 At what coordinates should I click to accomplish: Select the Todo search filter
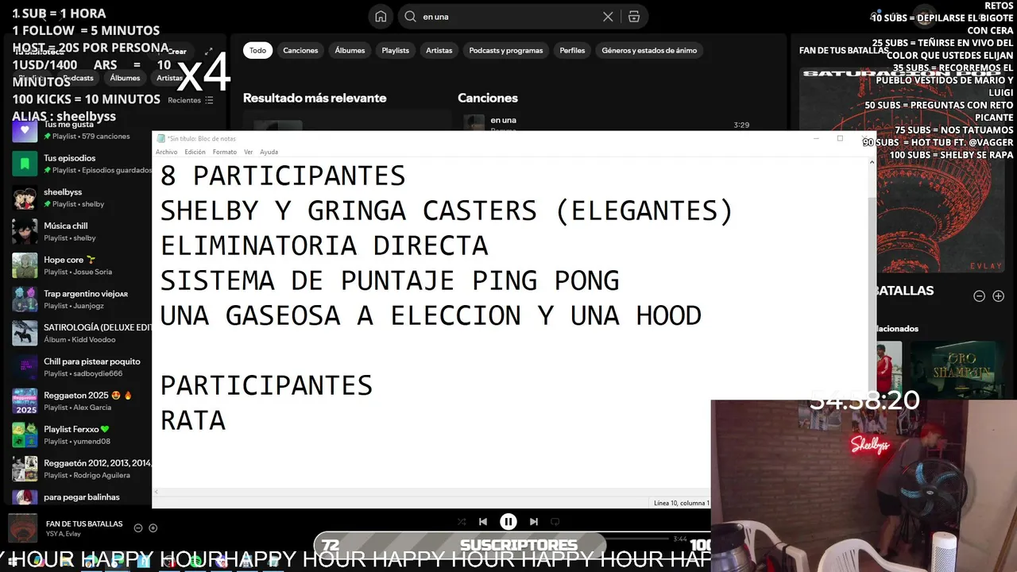257,50
